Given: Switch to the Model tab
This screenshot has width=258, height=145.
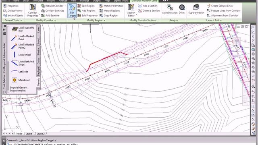Looking at the screenshot, I should tap(19, 134).
